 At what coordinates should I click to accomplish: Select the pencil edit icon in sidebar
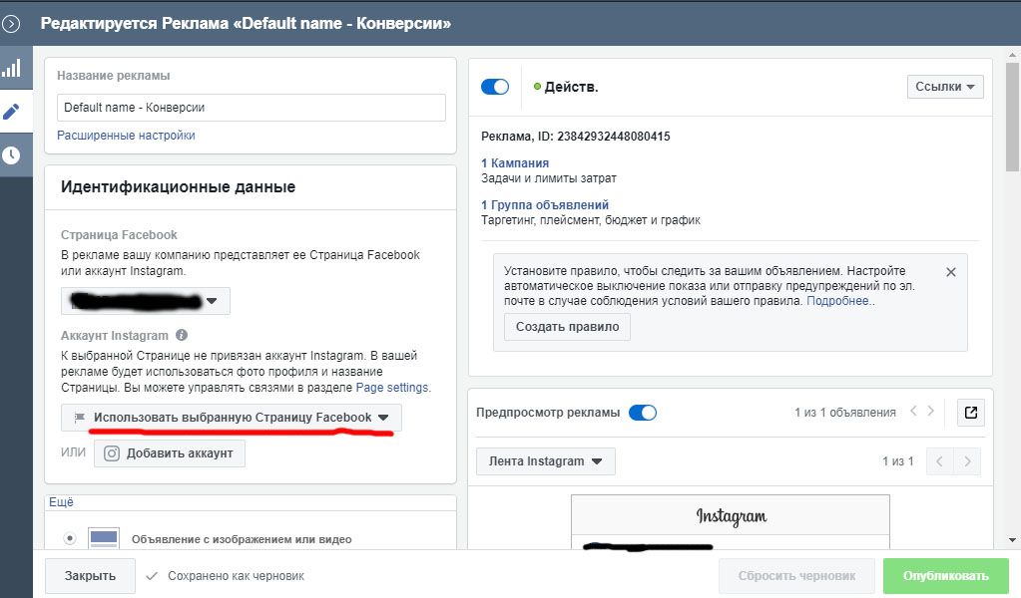tap(11, 112)
